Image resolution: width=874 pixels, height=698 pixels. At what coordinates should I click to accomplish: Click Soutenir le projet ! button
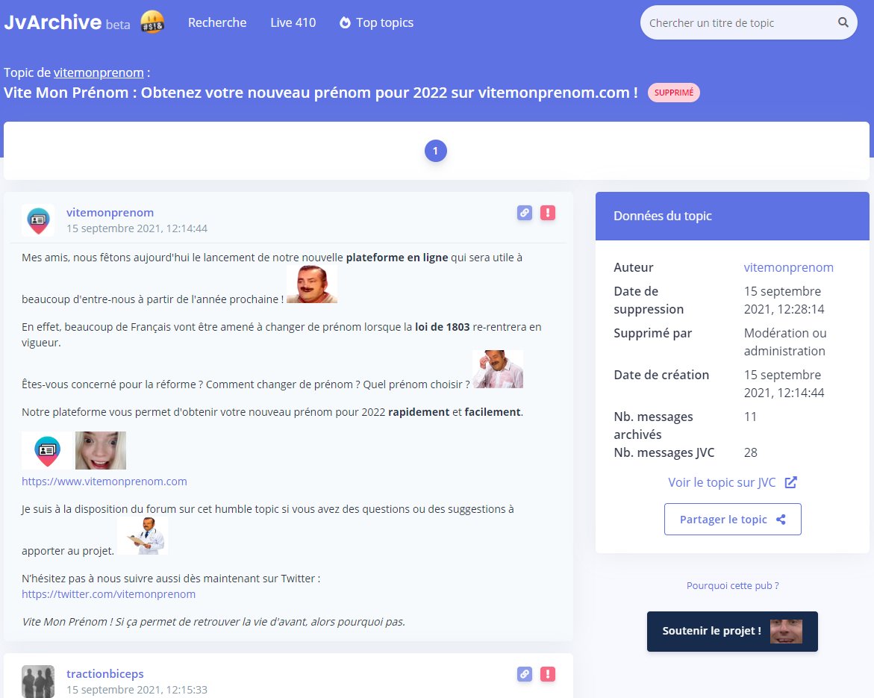point(732,631)
